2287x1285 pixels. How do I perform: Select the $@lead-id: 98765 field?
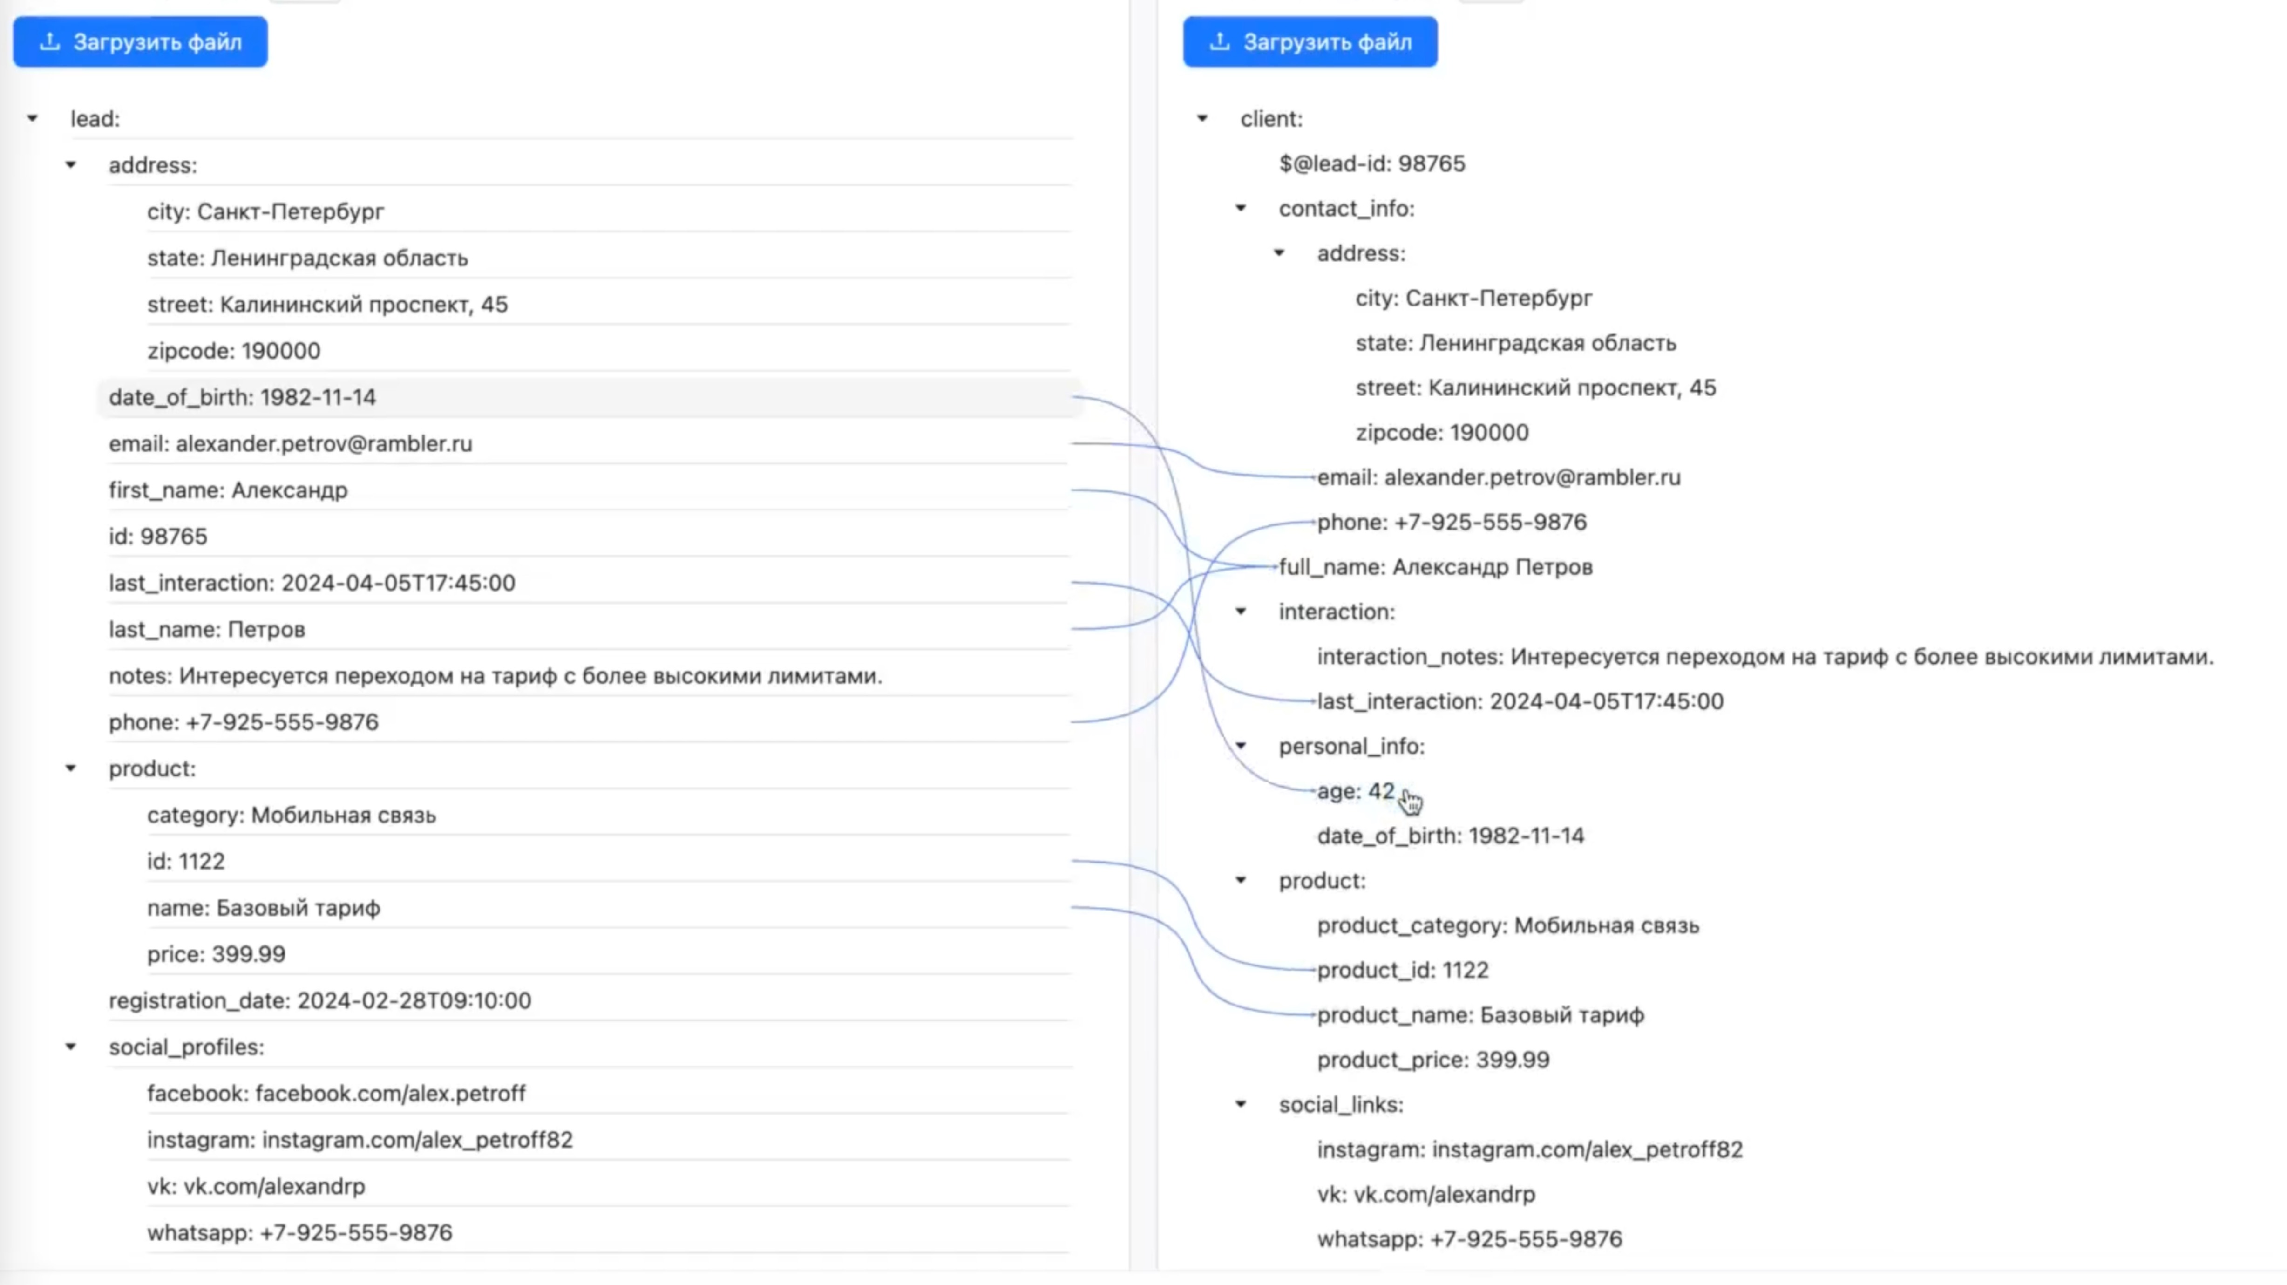click(1371, 163)
